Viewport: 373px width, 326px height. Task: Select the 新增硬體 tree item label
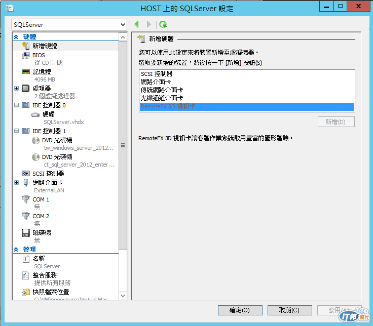45,46
